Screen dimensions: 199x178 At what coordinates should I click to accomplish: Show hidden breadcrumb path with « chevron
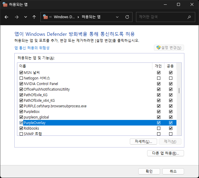pos(50,17)
